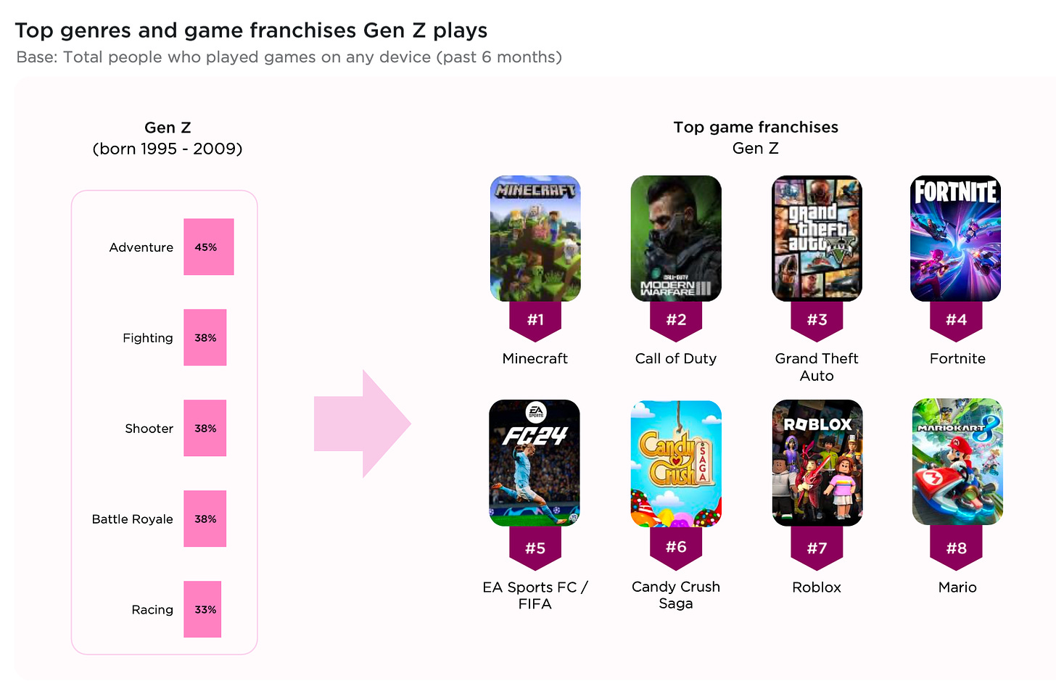1056x689 pixels.
Task: Open the Roblox cover image
Action: click(817, 463)
